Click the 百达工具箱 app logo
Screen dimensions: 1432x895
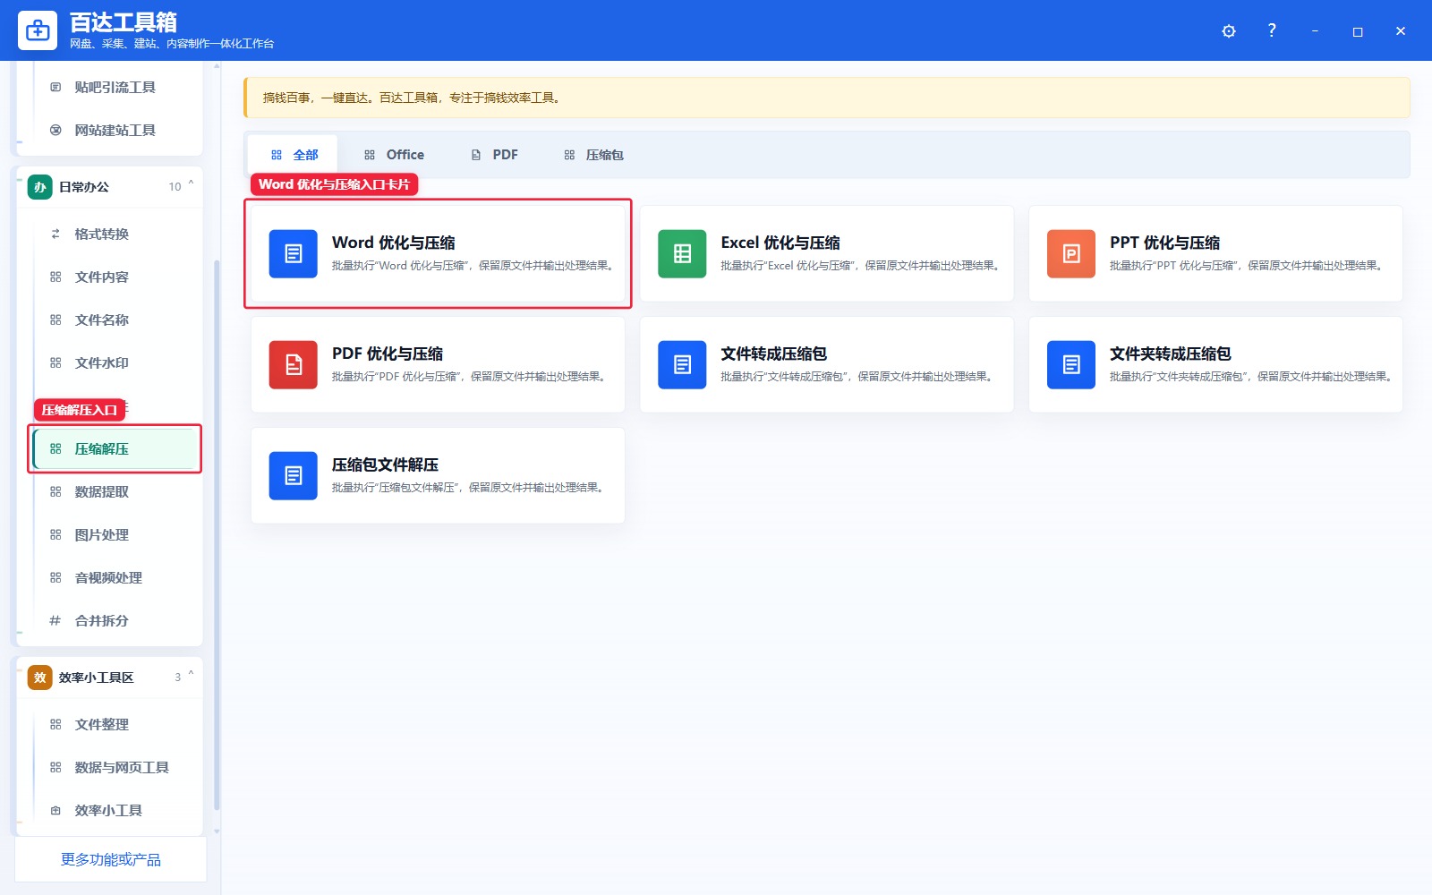pos(38,30)
